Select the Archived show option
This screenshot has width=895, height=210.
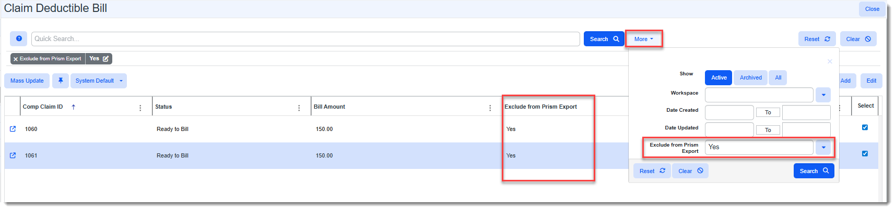pyautogui.click(x=750, y=77)
